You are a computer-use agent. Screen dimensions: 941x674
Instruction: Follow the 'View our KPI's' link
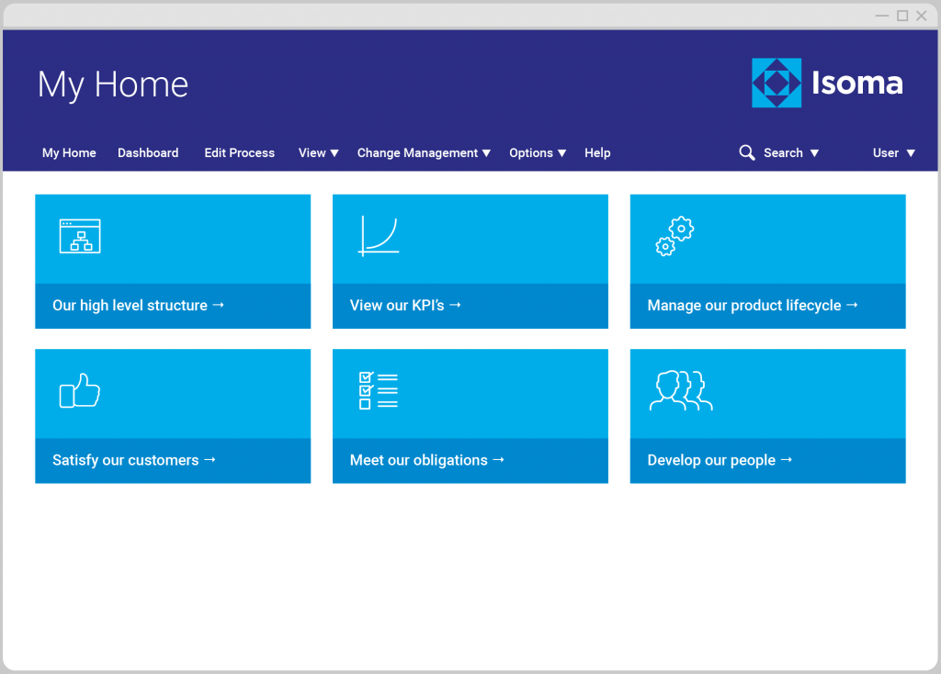point(405,306)
